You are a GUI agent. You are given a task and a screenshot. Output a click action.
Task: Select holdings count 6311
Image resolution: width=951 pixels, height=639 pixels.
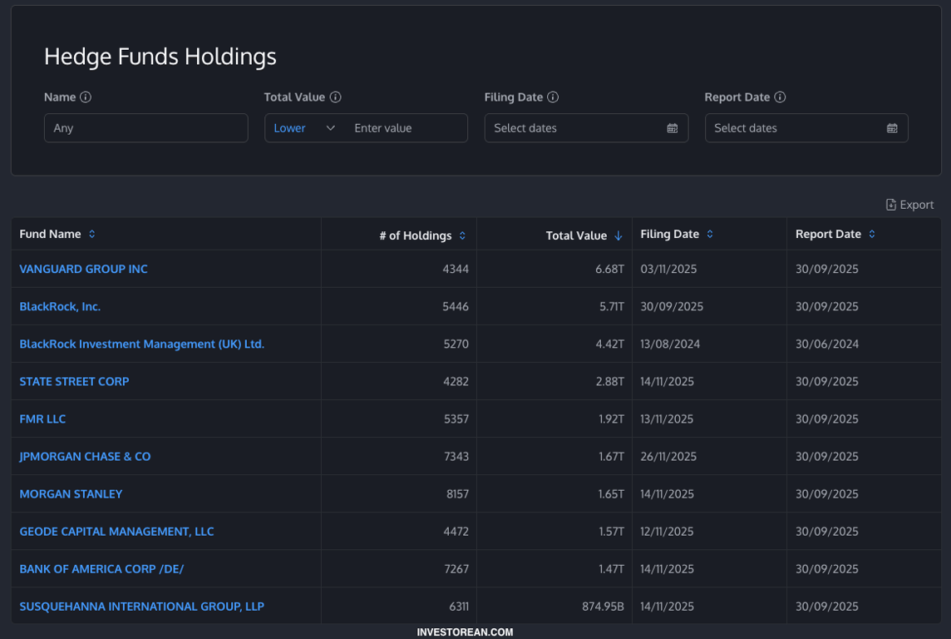(x=459, y=607)
